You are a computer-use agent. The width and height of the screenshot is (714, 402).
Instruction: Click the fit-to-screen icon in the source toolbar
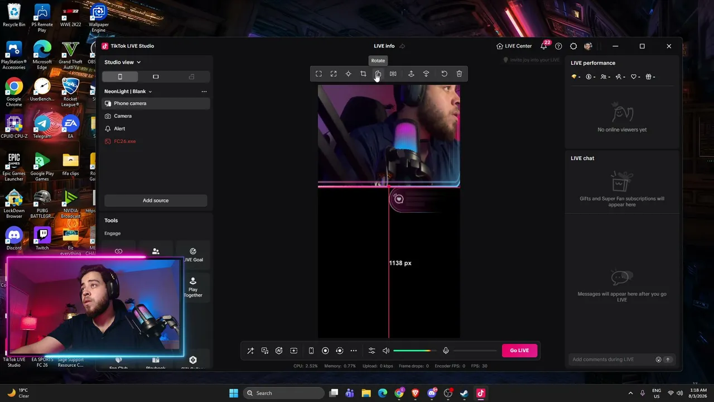(319, 74)
